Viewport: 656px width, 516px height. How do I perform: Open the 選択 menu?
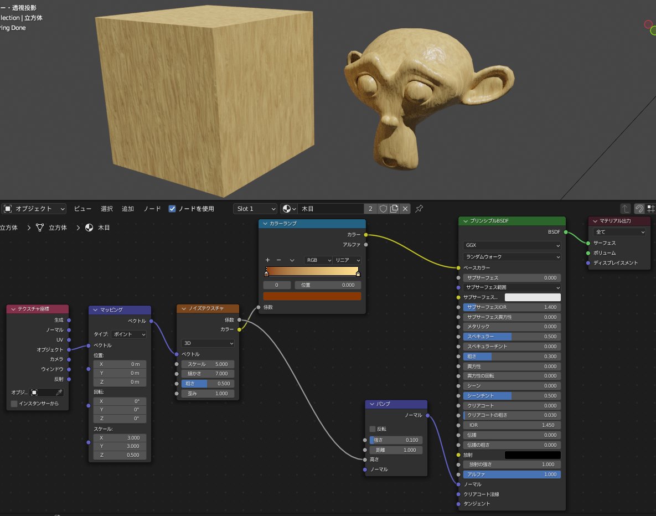(107, 208)
